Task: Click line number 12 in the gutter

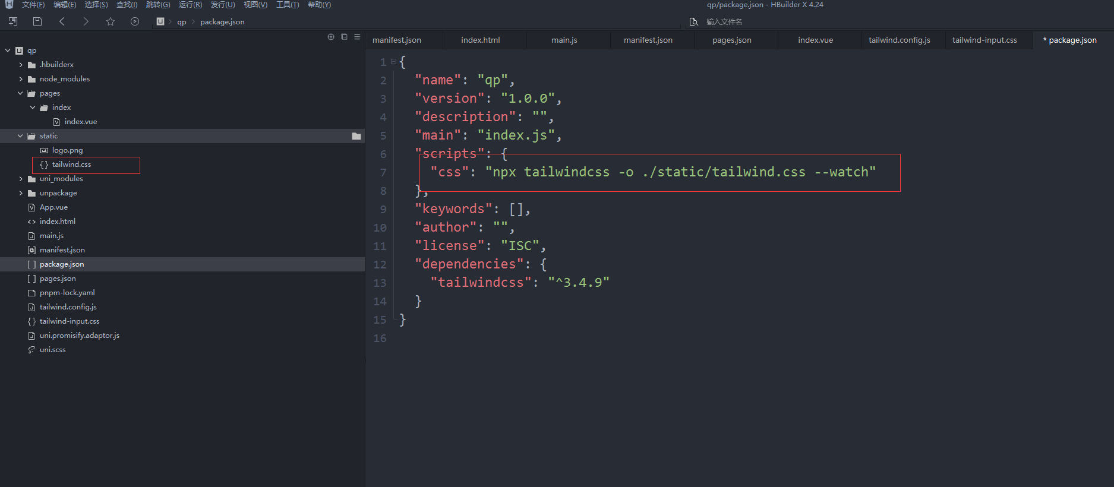Action: point(380,264)
